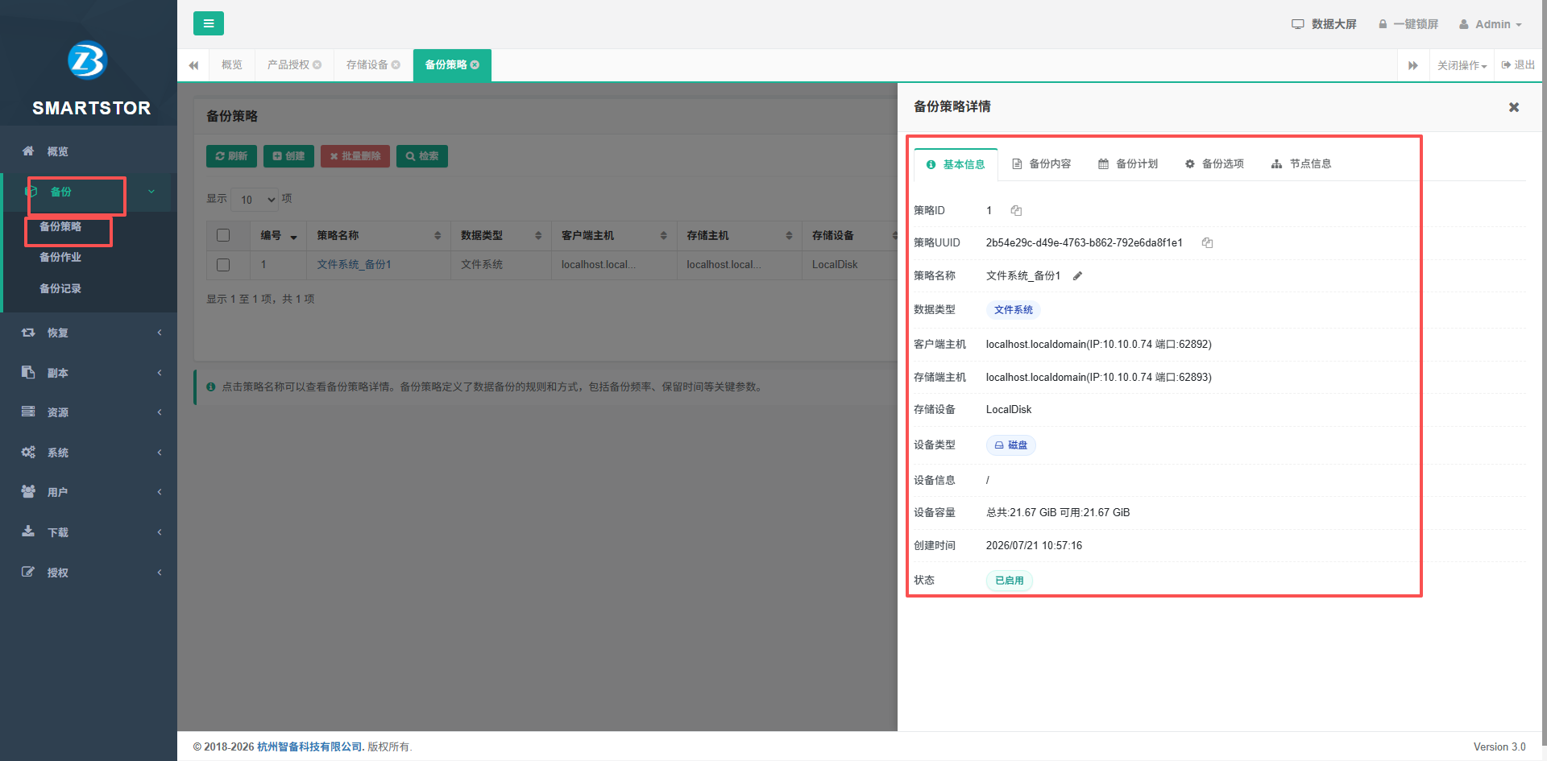Click the UUID value 2b54e29c-d49e-4763-b862-792e6da8f1e1
The image size is (1547, 761).
point(1084,242)
